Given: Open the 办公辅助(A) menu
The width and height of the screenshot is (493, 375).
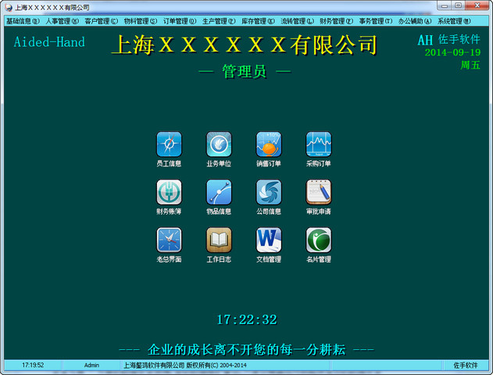Looking at the screenshot, I should [415, 21].
